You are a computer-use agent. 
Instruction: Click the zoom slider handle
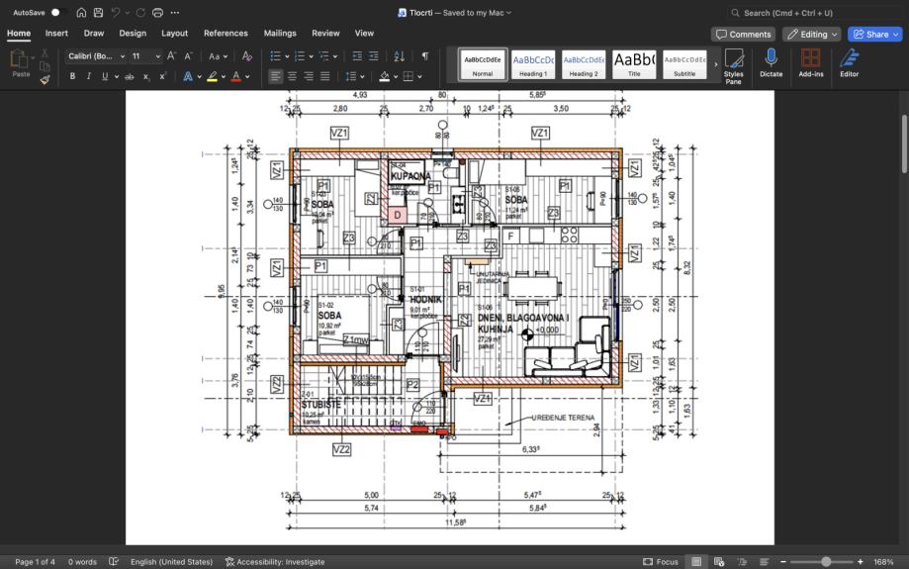[826, 562]
